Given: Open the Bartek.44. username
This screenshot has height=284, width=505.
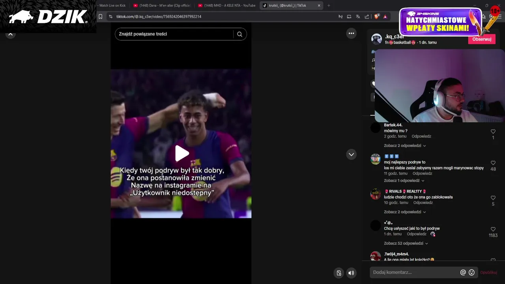Looking at the screenshot, I should pyautogui.click(x=393, y=125).
